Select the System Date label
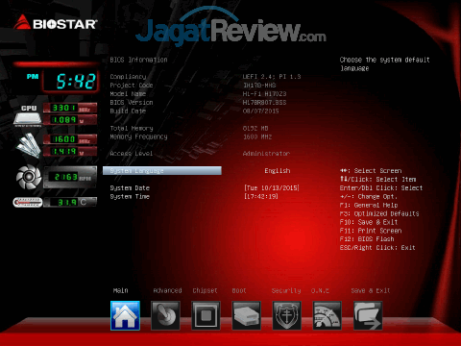The height and width of the screenshot is (346, 461). coord(130,188)
